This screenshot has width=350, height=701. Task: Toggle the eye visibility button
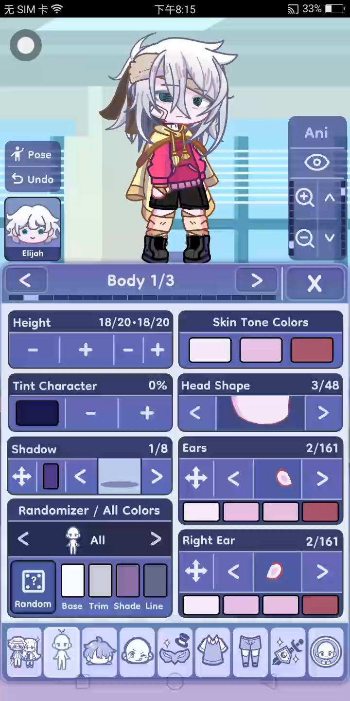click(316, 162)
